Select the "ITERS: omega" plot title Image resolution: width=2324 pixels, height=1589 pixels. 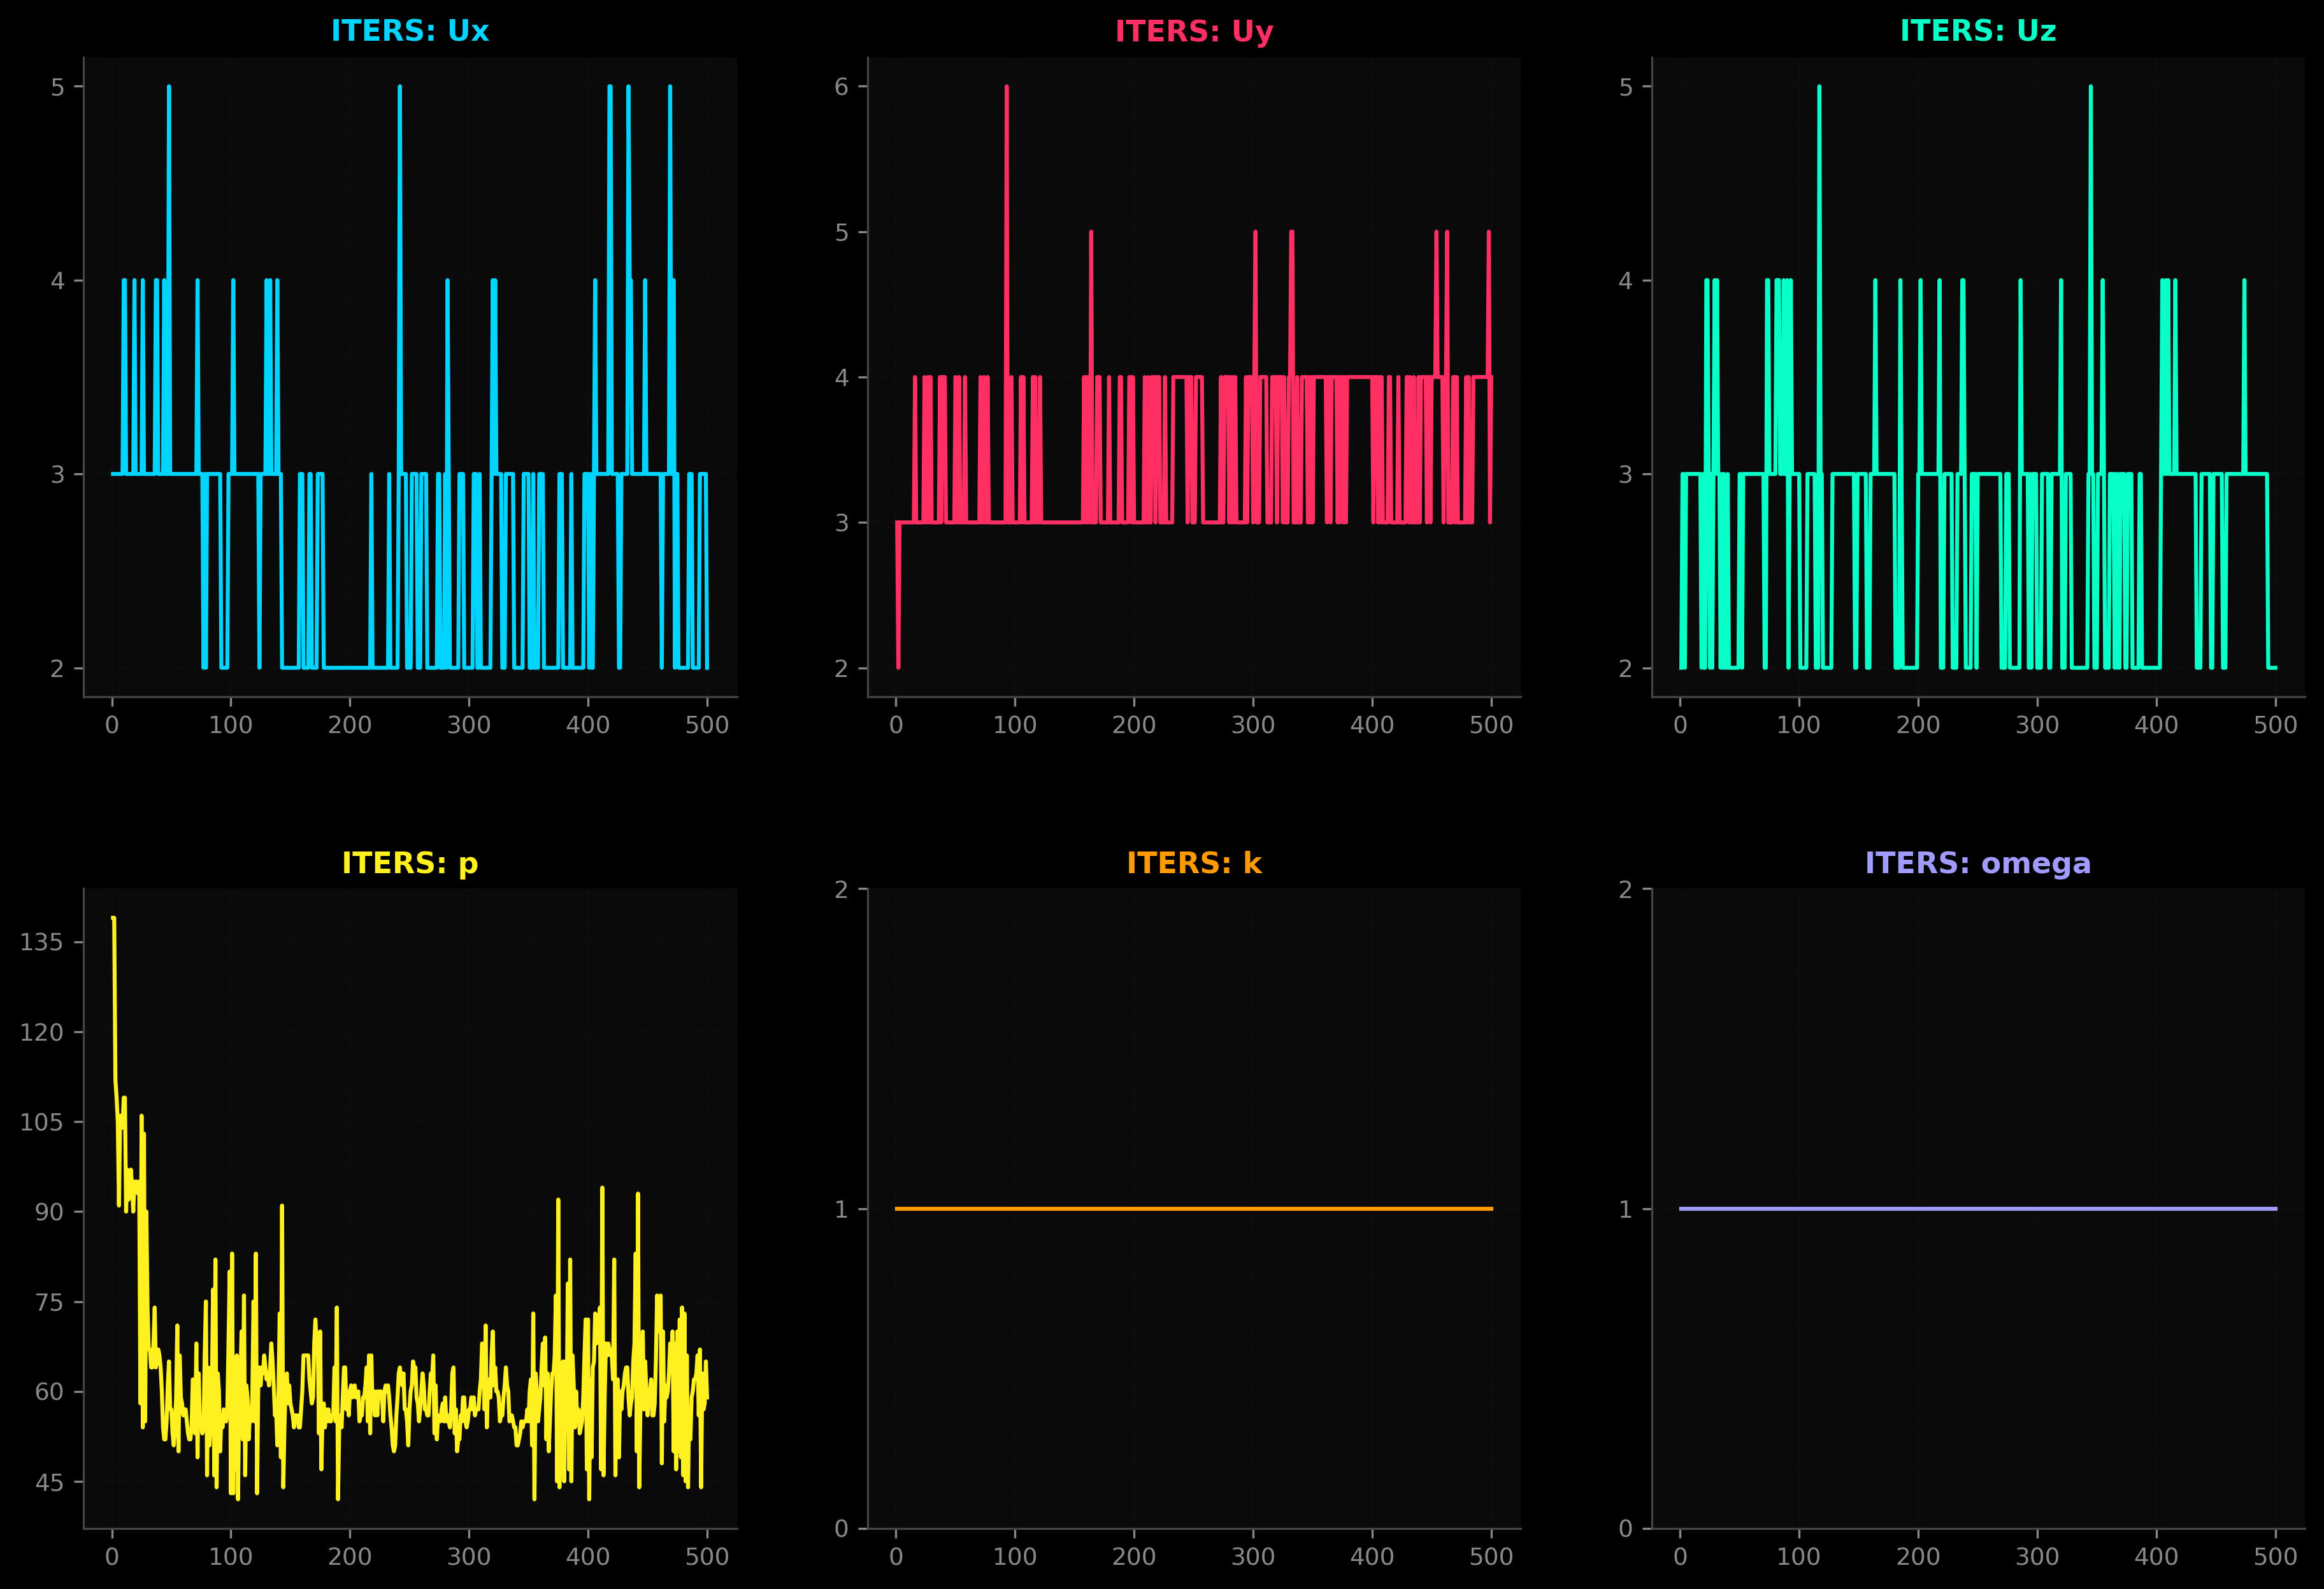point(1978,864)
